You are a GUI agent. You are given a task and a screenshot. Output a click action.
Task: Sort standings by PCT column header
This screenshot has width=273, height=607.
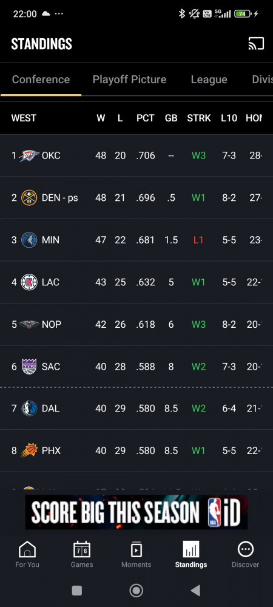coord(146,118)
